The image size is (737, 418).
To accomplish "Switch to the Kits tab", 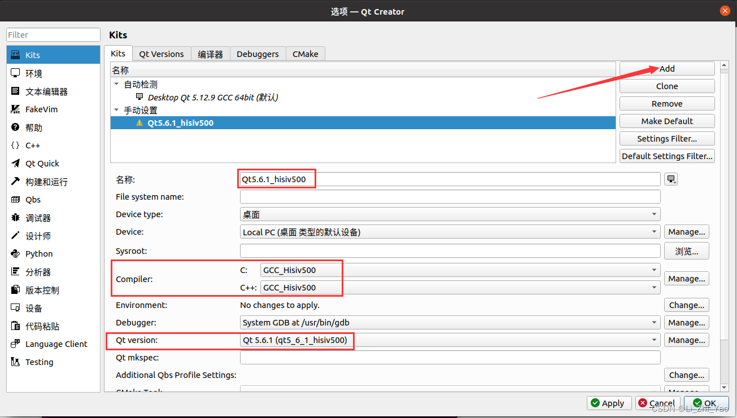I will [x=118, y=53].
